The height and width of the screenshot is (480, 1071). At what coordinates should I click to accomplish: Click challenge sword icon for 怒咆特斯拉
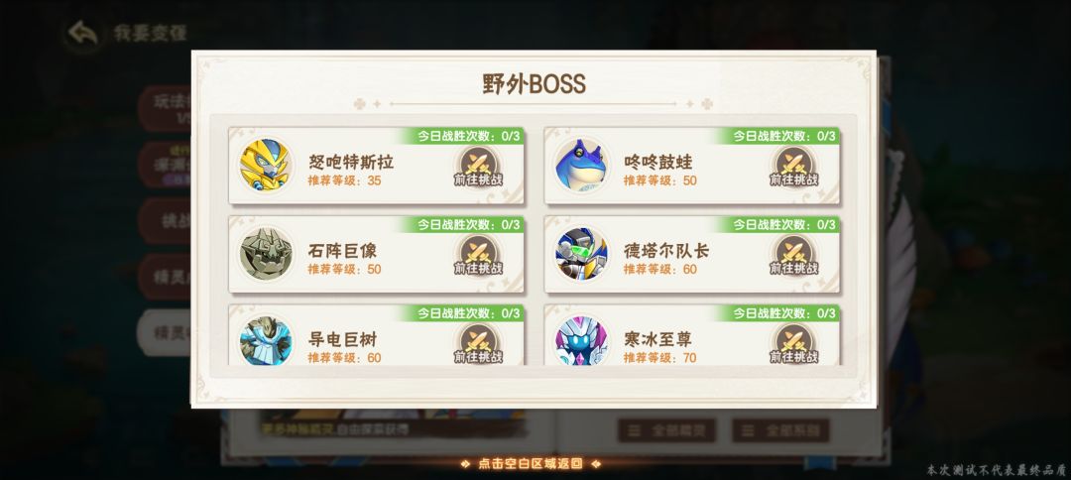click(x=478, y=166)
